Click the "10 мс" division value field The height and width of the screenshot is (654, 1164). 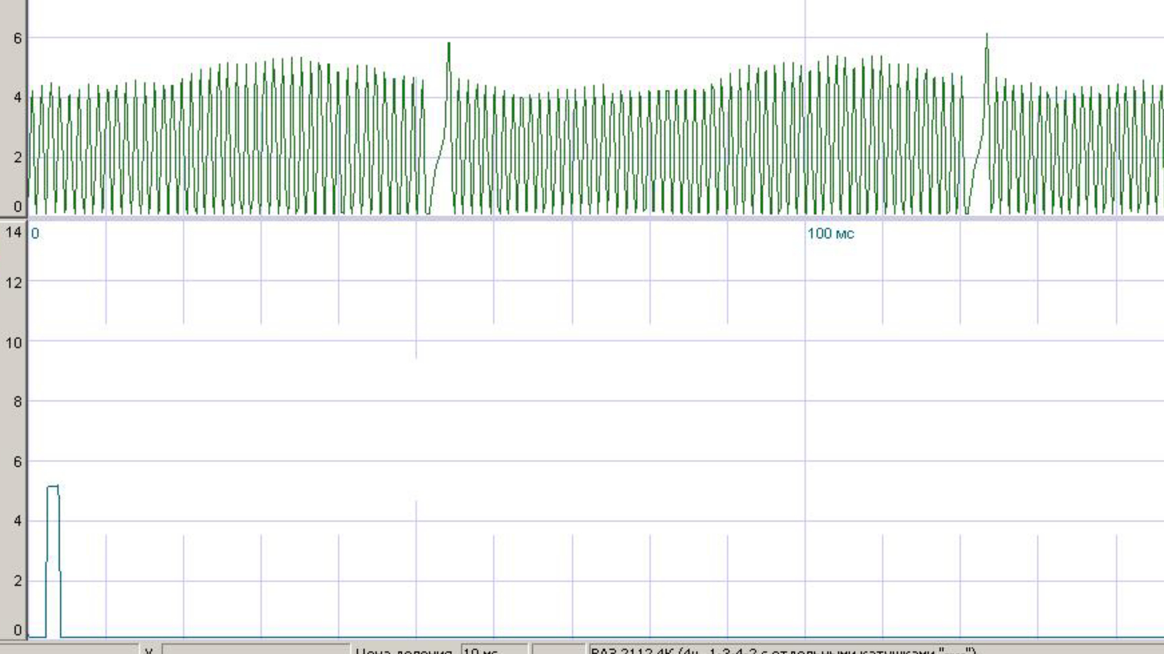tap(494, 649)
